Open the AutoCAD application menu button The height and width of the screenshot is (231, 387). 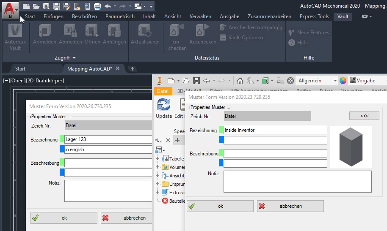click(10, 9)
